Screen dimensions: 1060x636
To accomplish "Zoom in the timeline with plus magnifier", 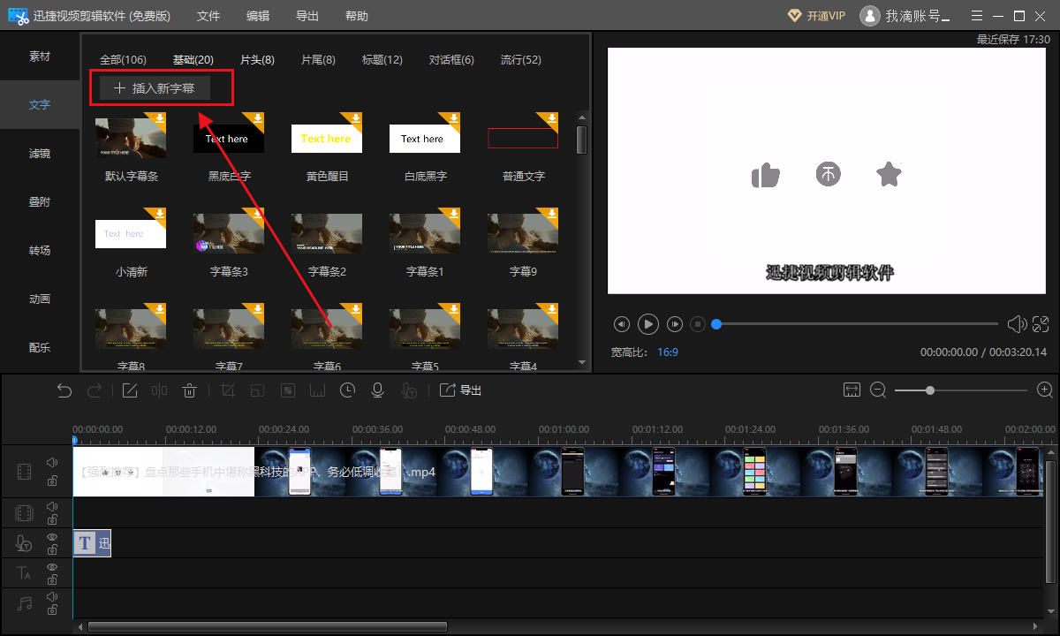I will (1045, 390).
